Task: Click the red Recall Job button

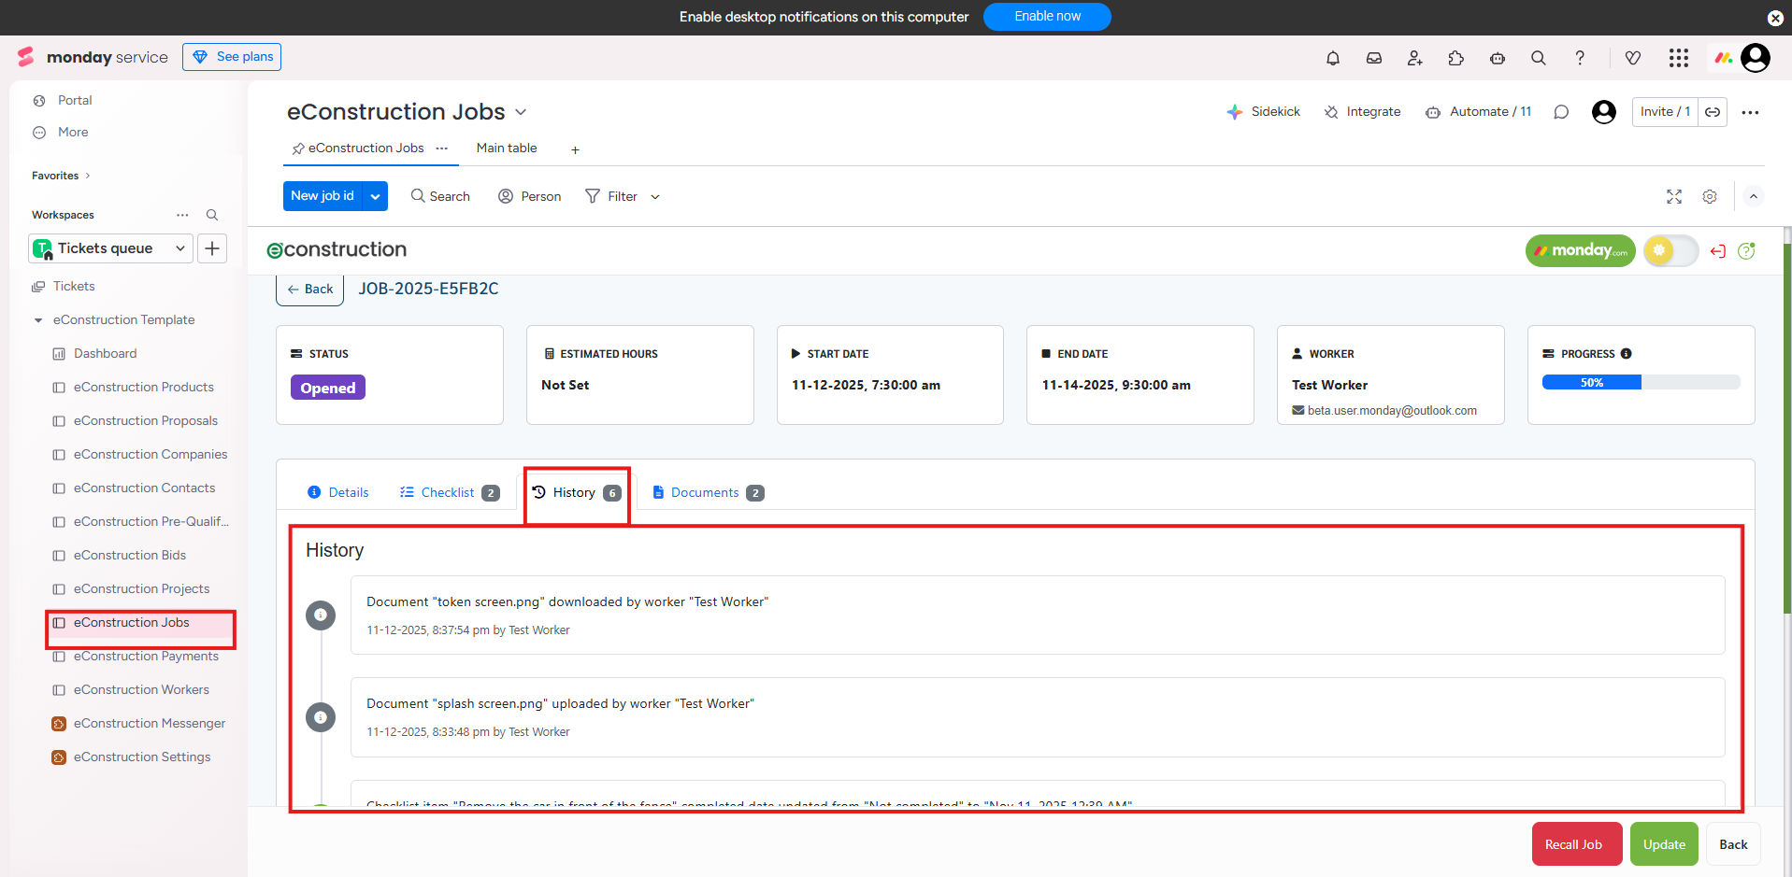Action: (1576, 844)
